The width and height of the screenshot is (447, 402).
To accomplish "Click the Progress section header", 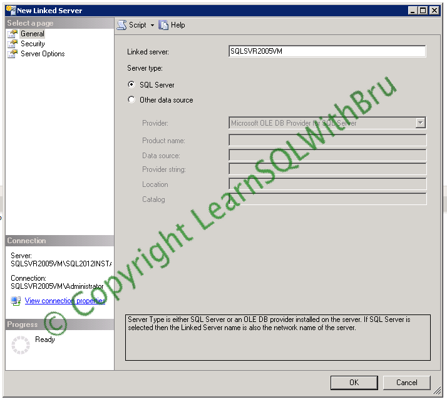I will (59, 324).
